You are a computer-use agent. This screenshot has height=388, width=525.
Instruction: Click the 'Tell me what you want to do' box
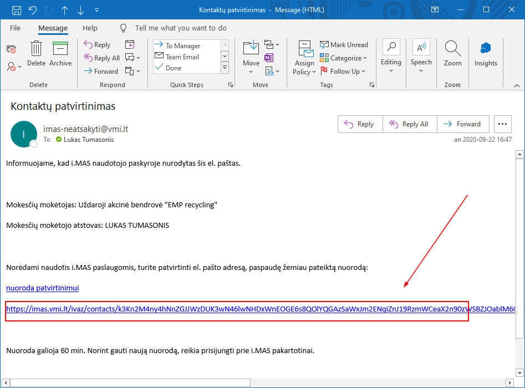point(181,28)
